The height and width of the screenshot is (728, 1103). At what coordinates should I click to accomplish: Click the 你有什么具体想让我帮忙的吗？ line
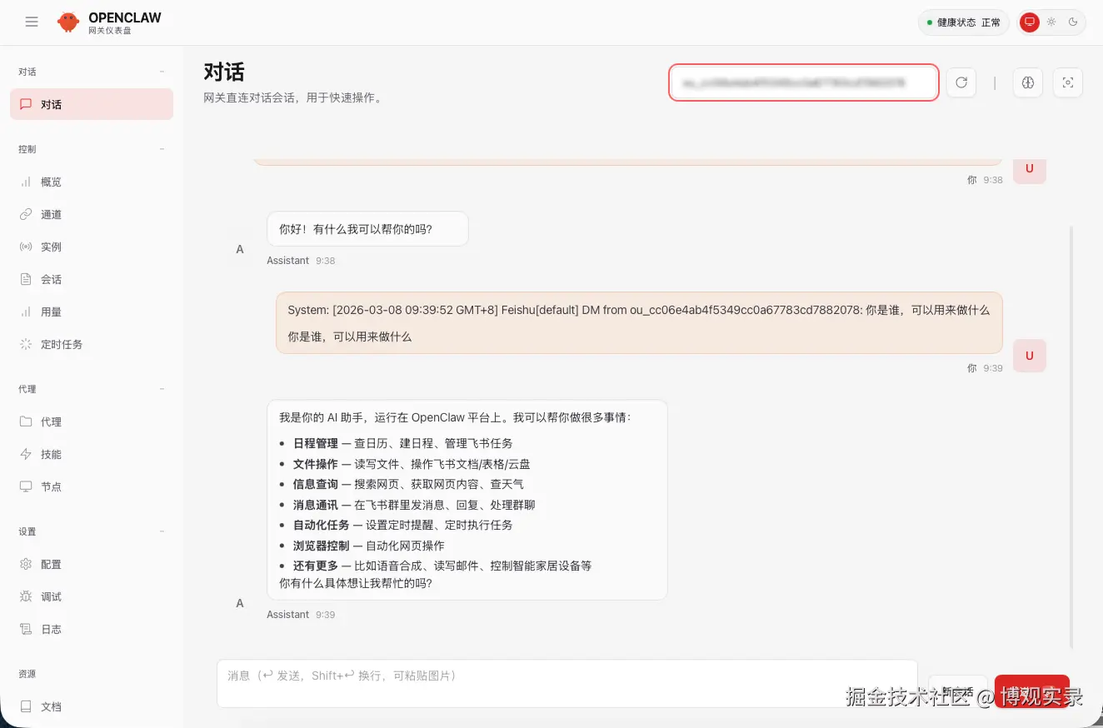tap(356, 584)
